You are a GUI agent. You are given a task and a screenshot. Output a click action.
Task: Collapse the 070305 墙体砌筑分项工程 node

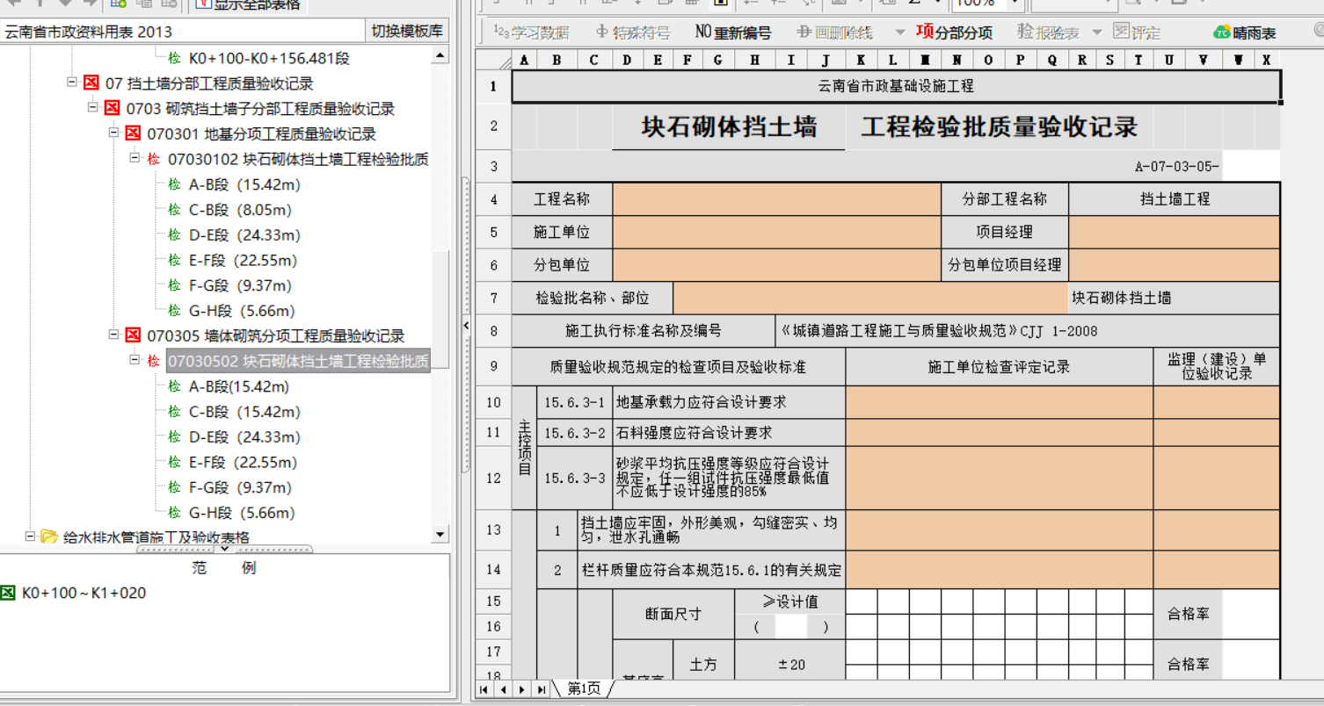click(x=114, y=335)
